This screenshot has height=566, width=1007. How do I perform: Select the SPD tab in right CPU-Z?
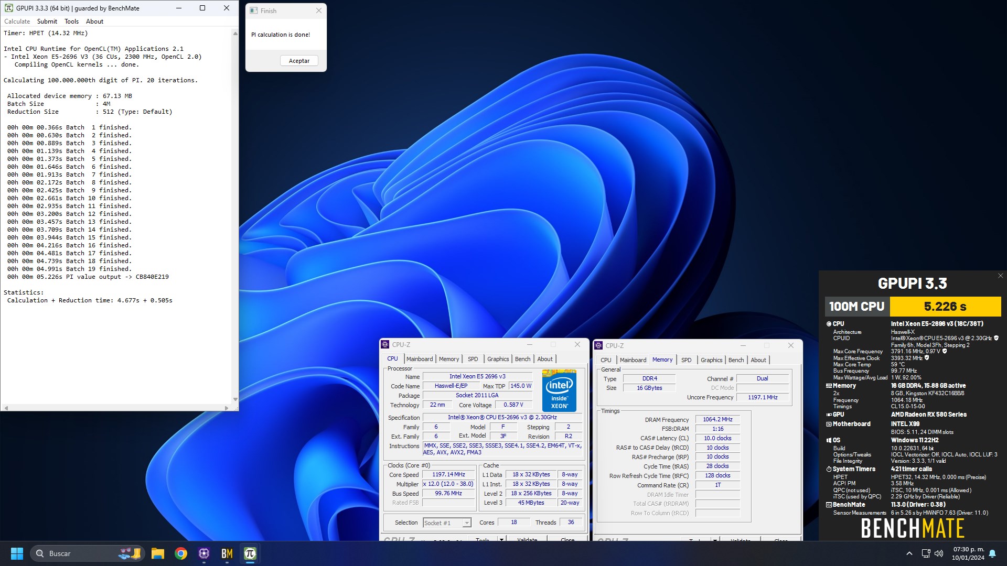[687, 360]
